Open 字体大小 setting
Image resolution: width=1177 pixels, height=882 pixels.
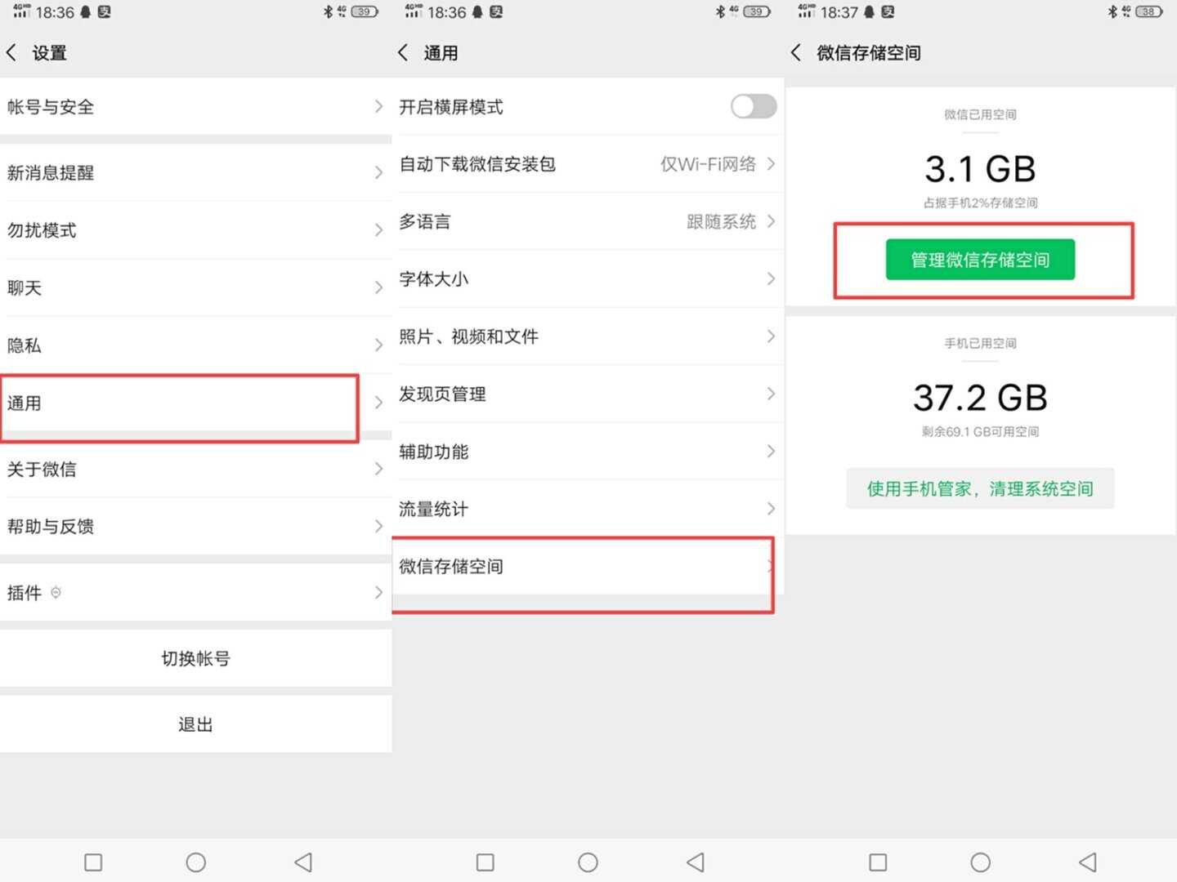point(588,278)
